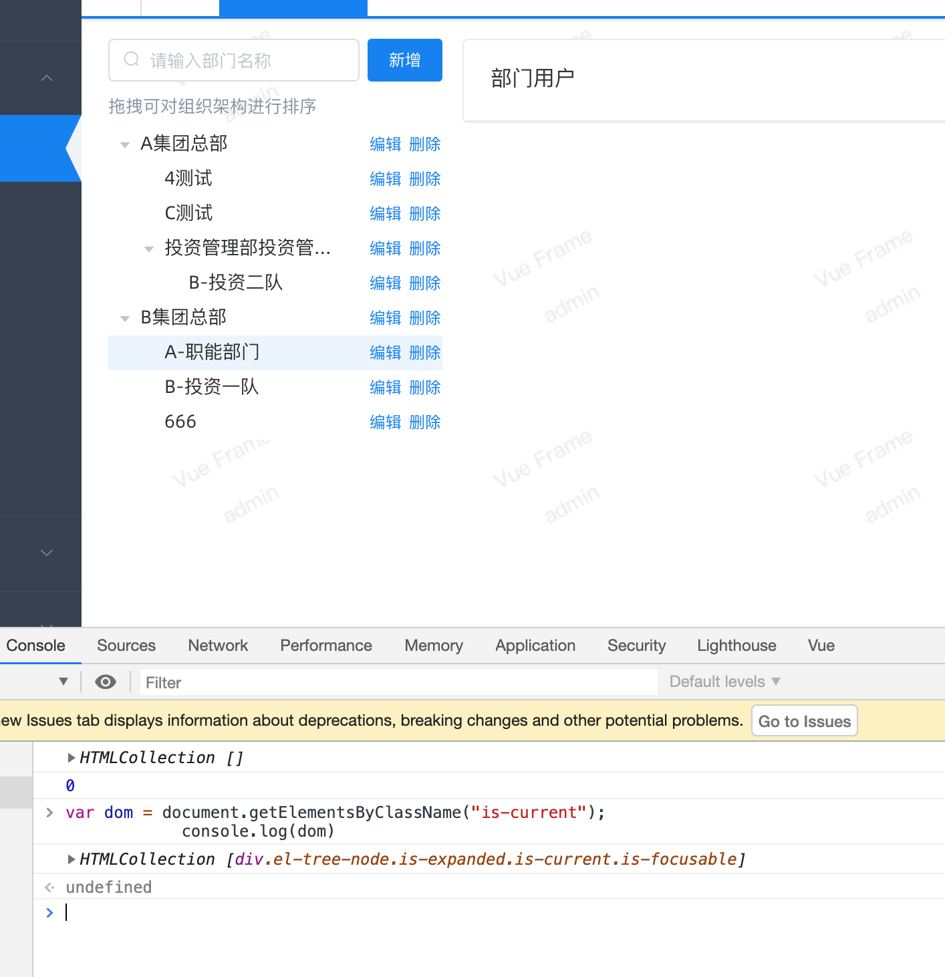This screenshot has width=945, height=977.
Task: Open the Vue devtools tab
Action: 821,646
